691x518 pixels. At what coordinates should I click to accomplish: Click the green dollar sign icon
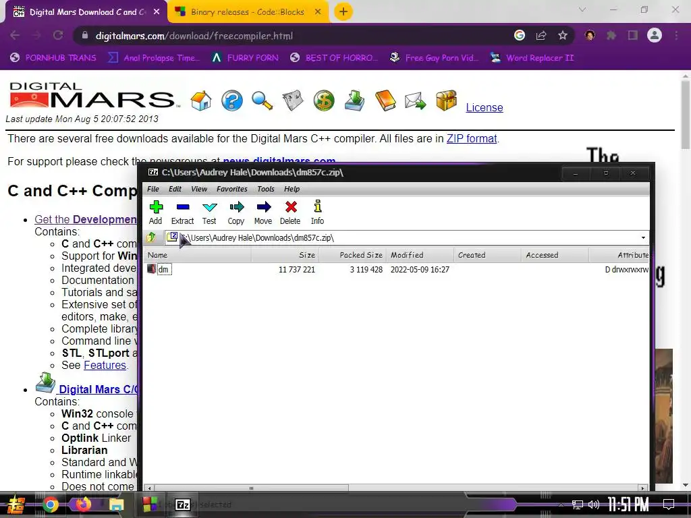(324, 100)
